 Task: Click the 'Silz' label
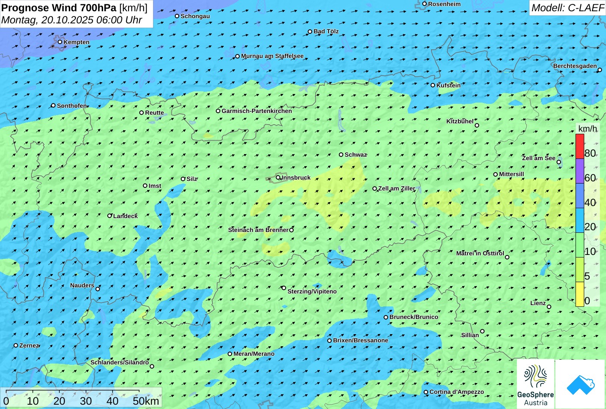[x=192, y=179]
